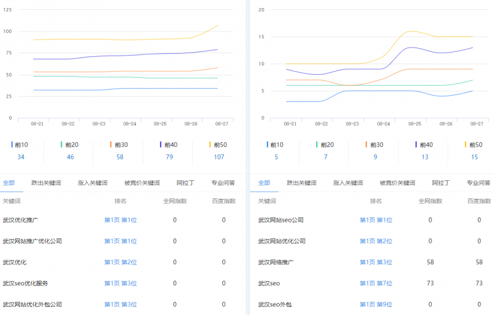
Task: Click 排名 column header in left table
Action: pos(120,201)
